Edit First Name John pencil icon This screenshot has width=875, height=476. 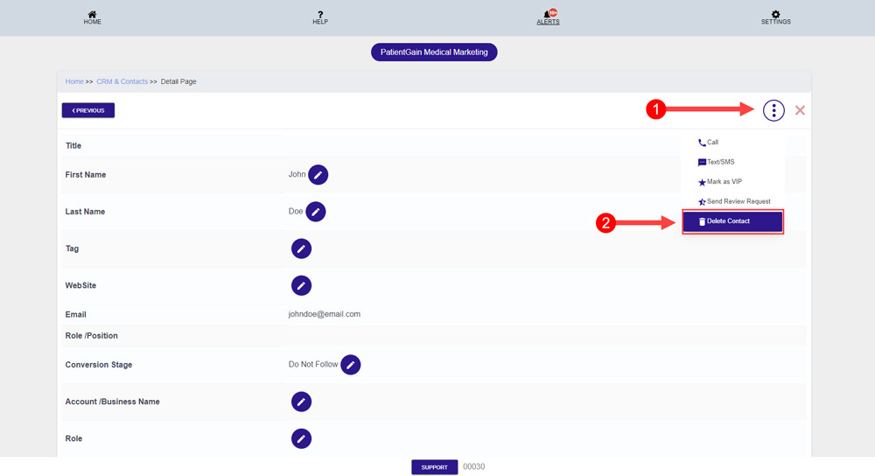tap(318, 175)
